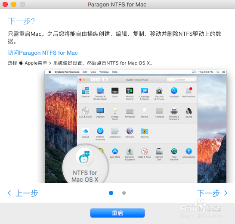This screenshot has height=224, width=235.
Task: Click the Displays preferences icon
Action: pos(100,111)
